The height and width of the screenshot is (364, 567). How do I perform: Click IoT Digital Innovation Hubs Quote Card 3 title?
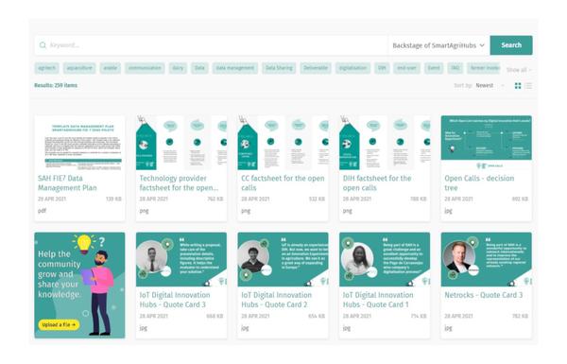coord(175,300)
